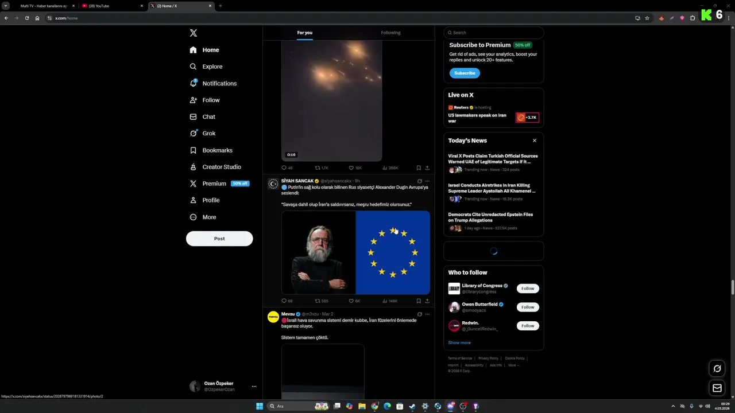Bookmark the SİYAH SANCAK post
Image resolution: width=735 pixels, height=413 pixels.
pos(419,301)
